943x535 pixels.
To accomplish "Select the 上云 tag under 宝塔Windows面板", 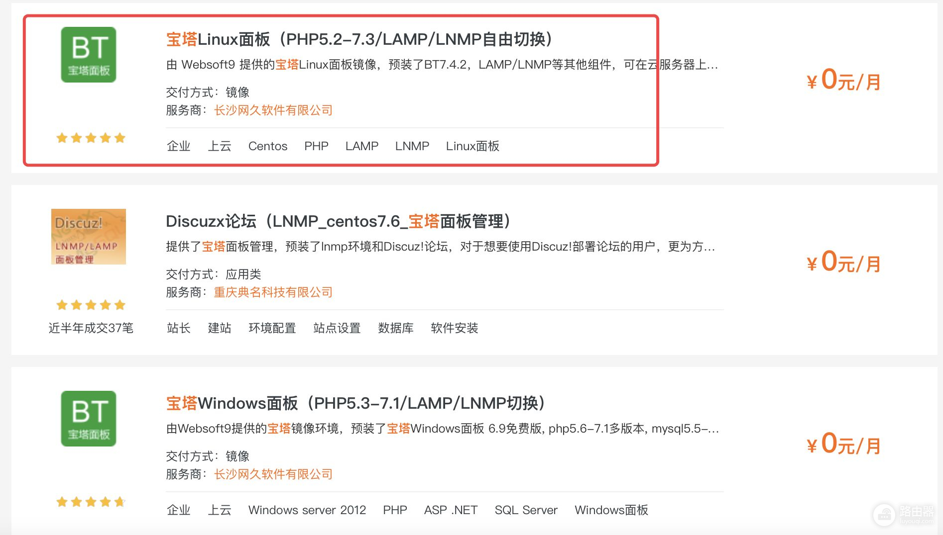I will (220, 510).
